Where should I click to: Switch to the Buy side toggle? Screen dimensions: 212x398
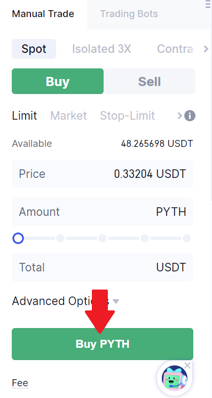coord(58,81)
